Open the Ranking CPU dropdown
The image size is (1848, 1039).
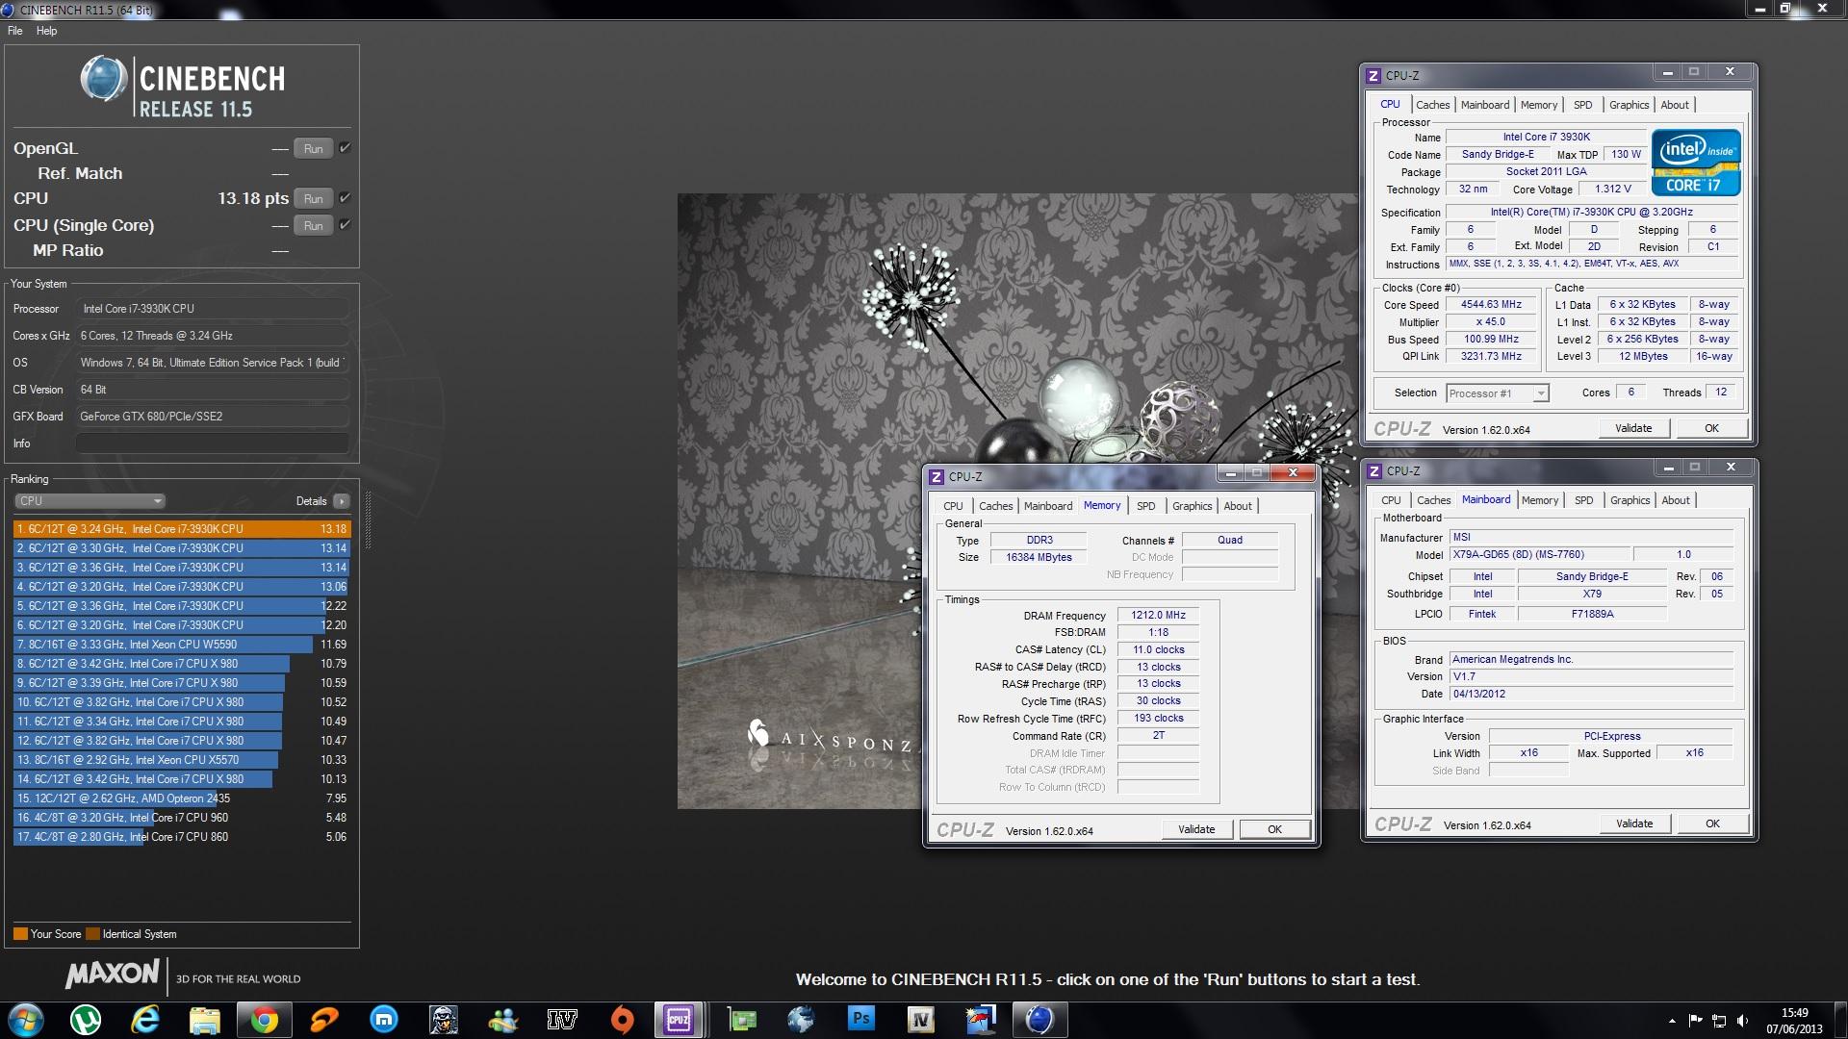[x=90, y=501]
